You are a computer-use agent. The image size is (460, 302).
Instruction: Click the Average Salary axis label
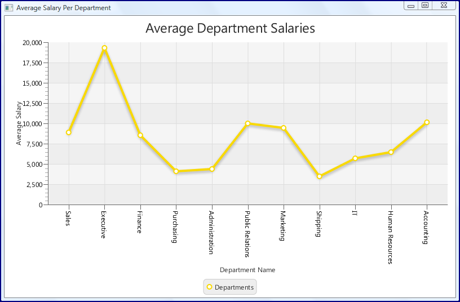(x=19, y=123)
